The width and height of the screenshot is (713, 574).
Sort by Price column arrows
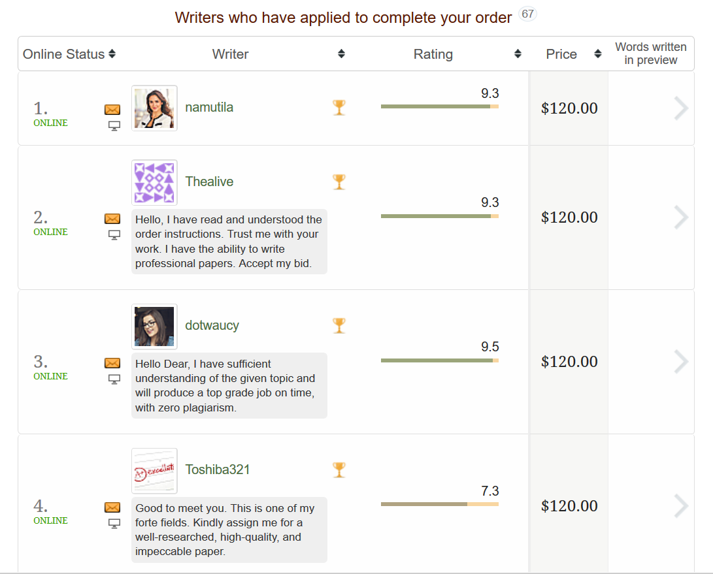coord(598,54)
